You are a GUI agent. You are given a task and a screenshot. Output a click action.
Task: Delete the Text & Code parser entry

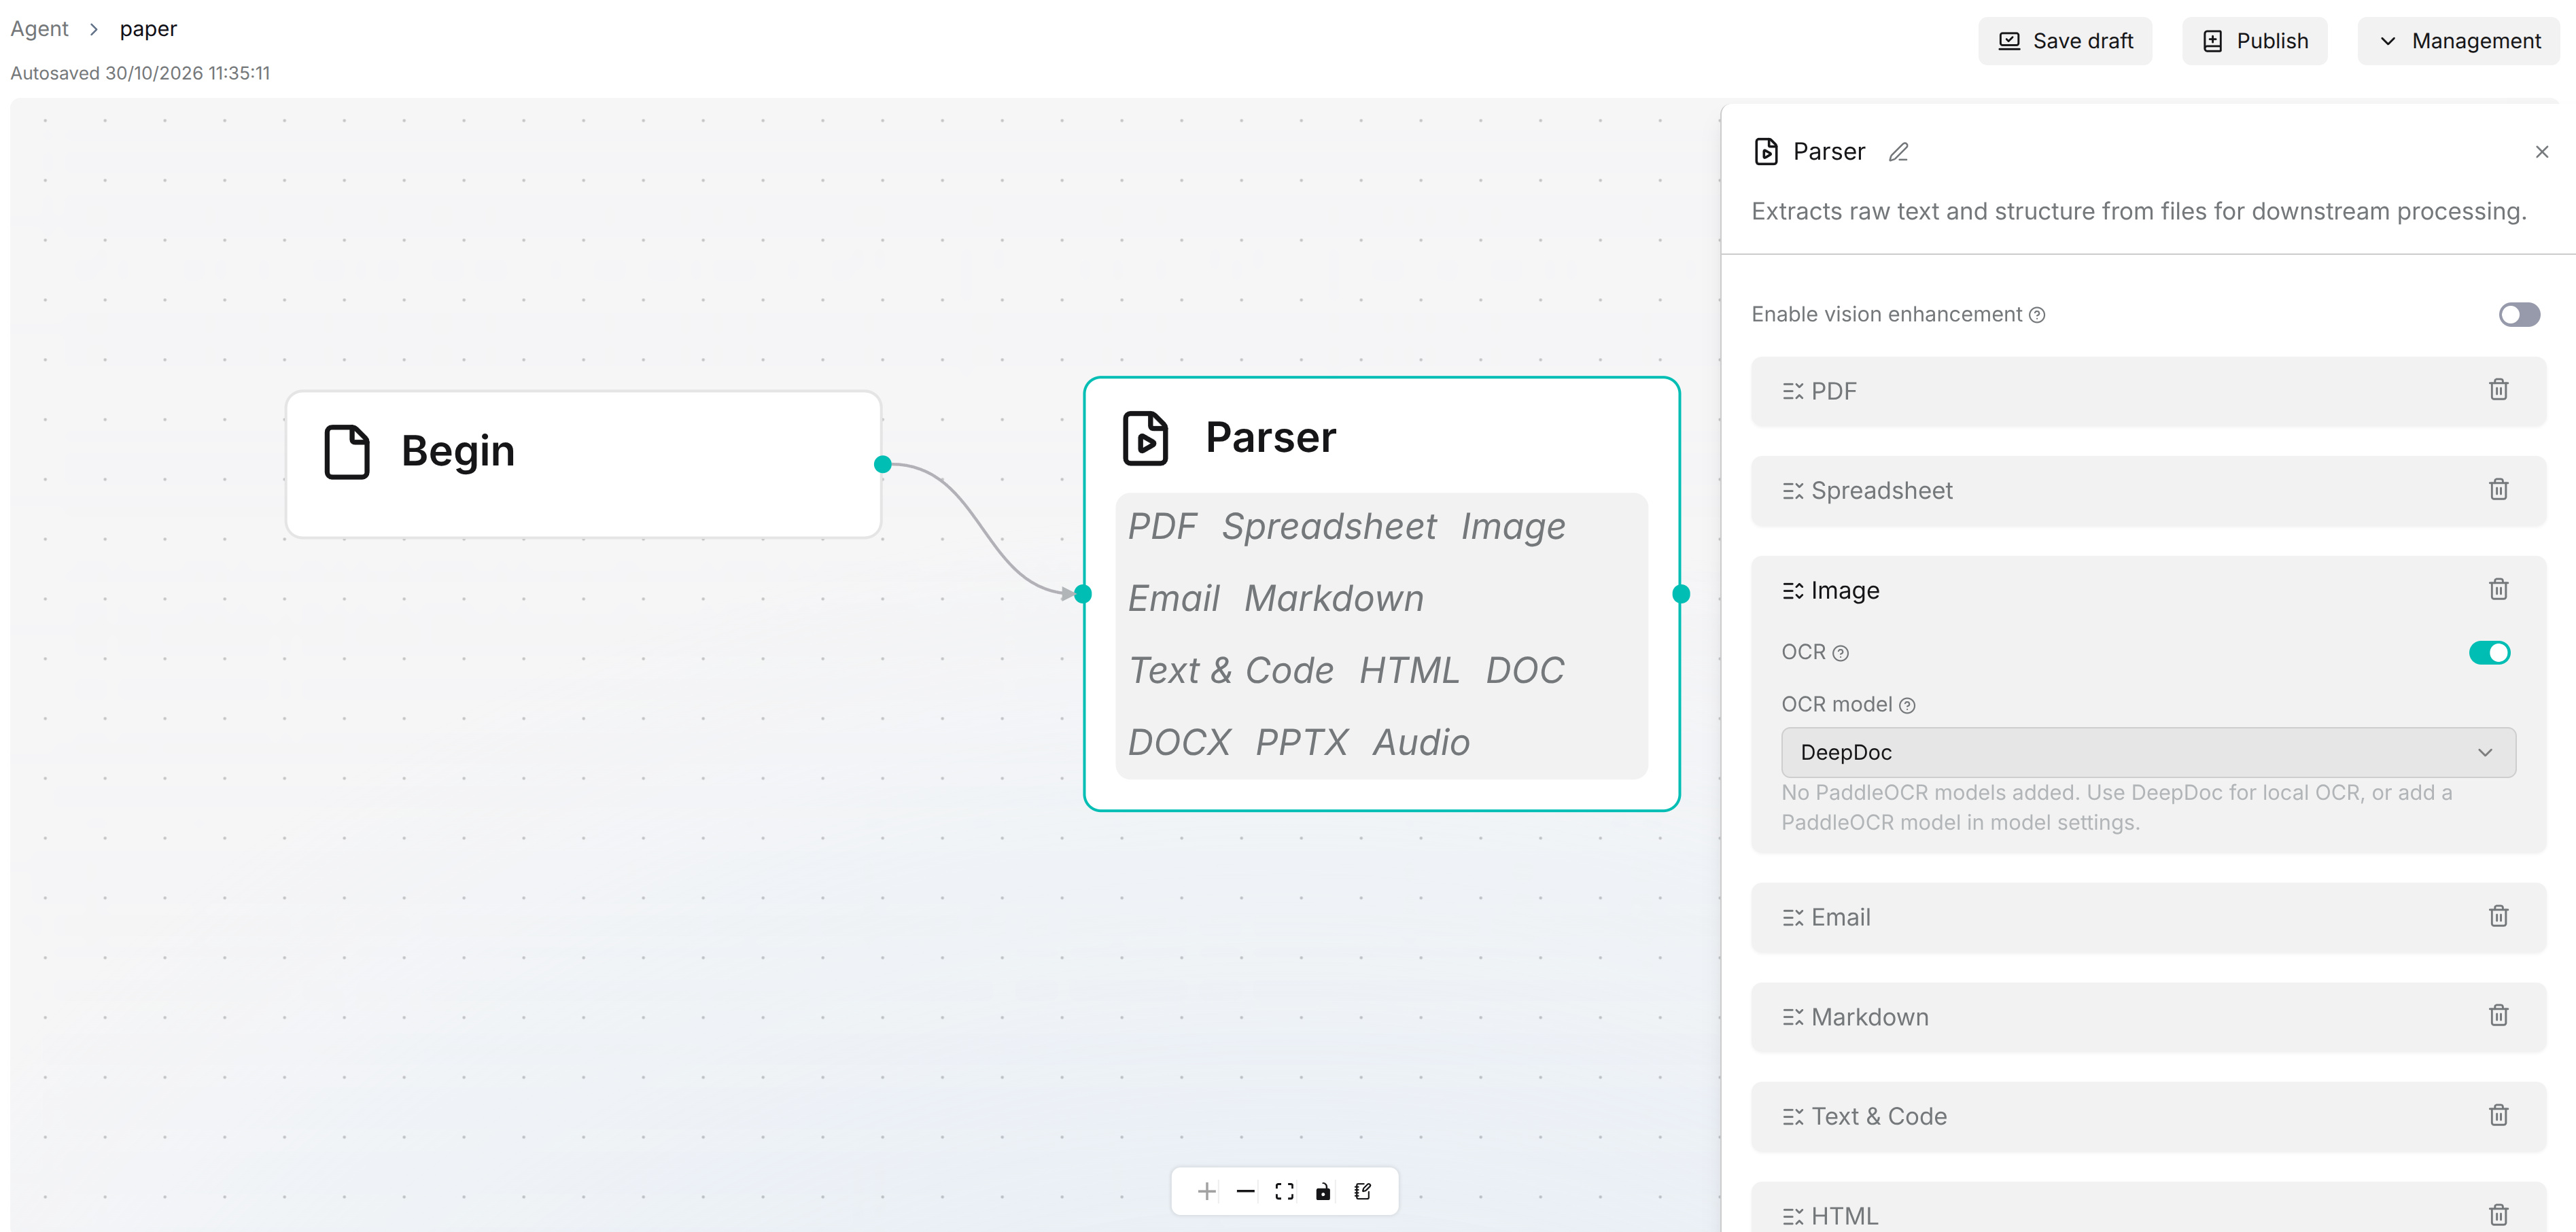(2498, 1115)
